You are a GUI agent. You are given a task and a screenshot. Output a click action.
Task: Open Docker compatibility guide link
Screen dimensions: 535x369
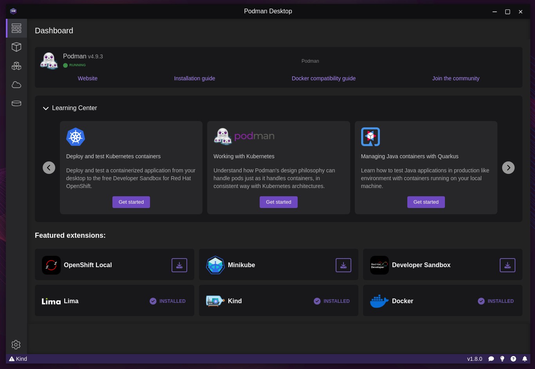[x=324, y=78]
